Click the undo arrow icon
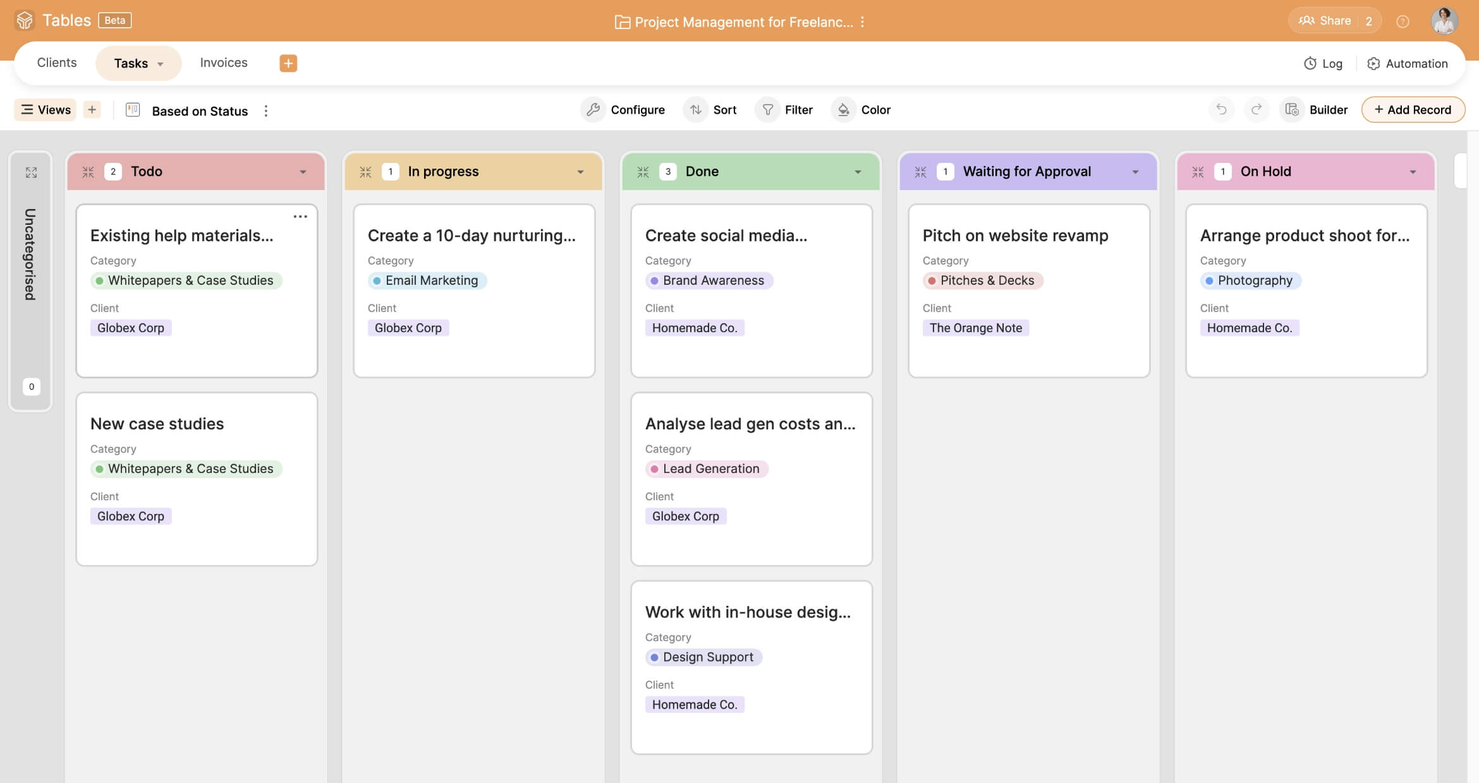Screen dimensions: 1479x783 [1221, 110]
